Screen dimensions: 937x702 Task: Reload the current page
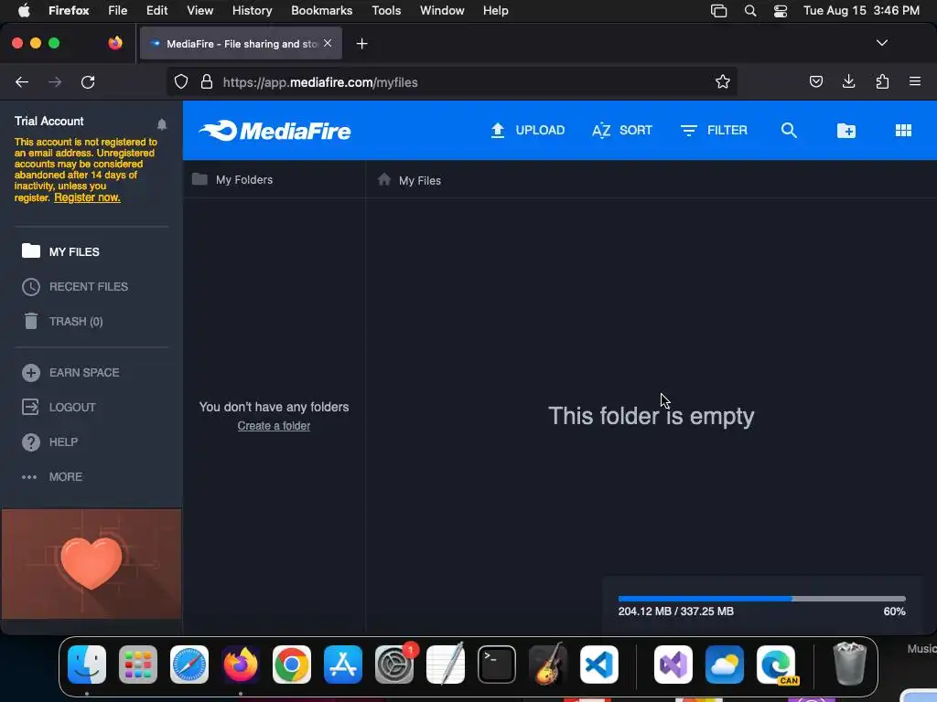coord(88,81)
